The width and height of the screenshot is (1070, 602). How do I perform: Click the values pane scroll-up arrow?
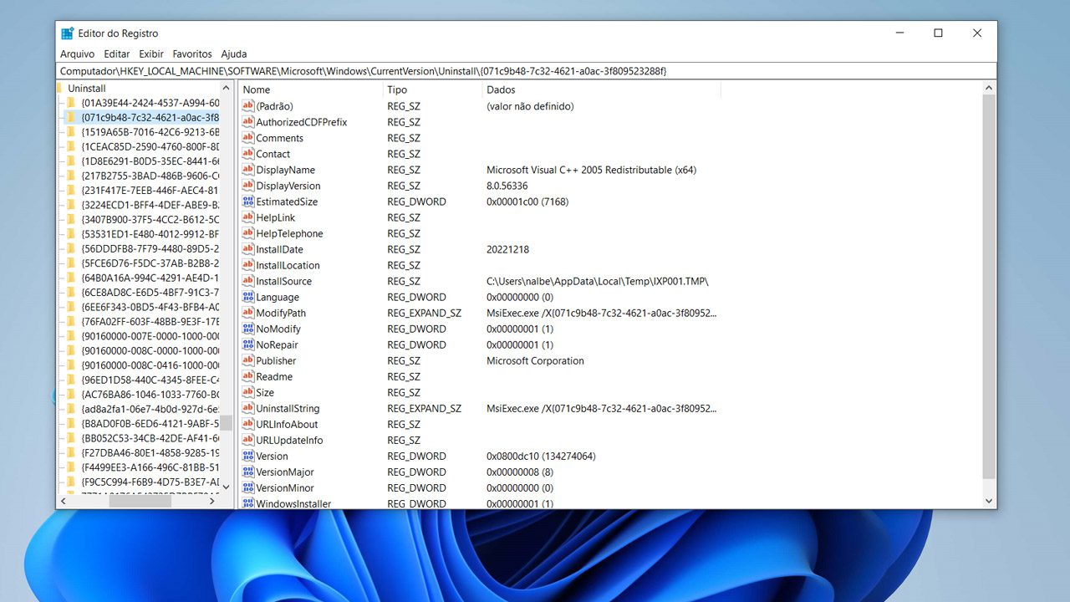[x=990, y=88]
